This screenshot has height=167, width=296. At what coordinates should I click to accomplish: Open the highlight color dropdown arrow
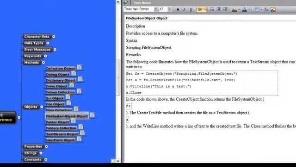(239, 9)
